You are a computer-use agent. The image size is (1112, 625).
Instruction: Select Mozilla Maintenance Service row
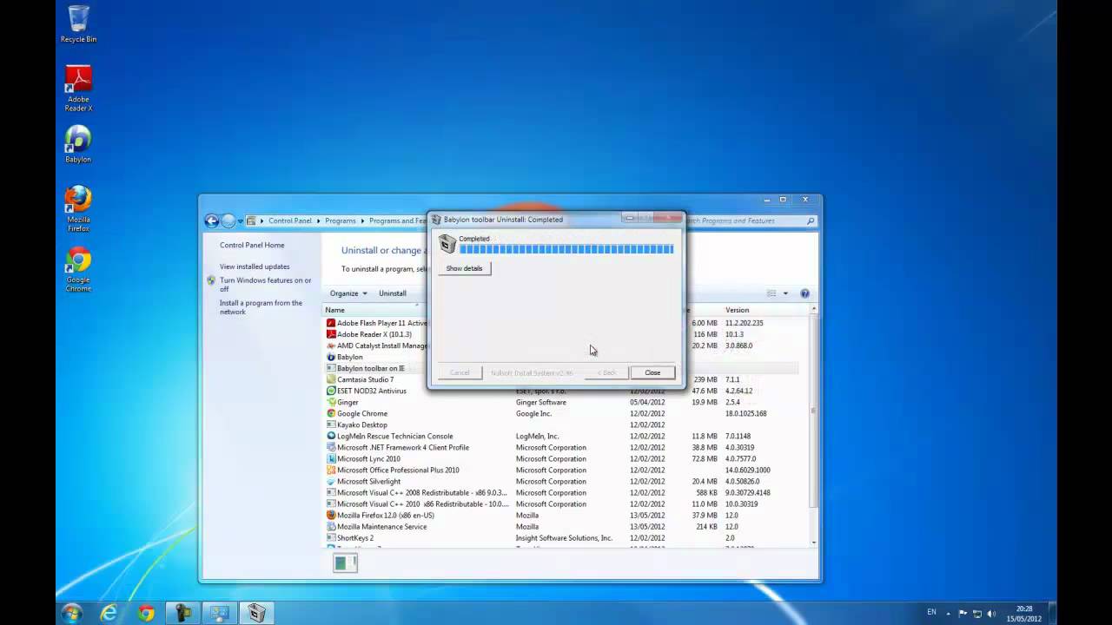pos(561,526)
